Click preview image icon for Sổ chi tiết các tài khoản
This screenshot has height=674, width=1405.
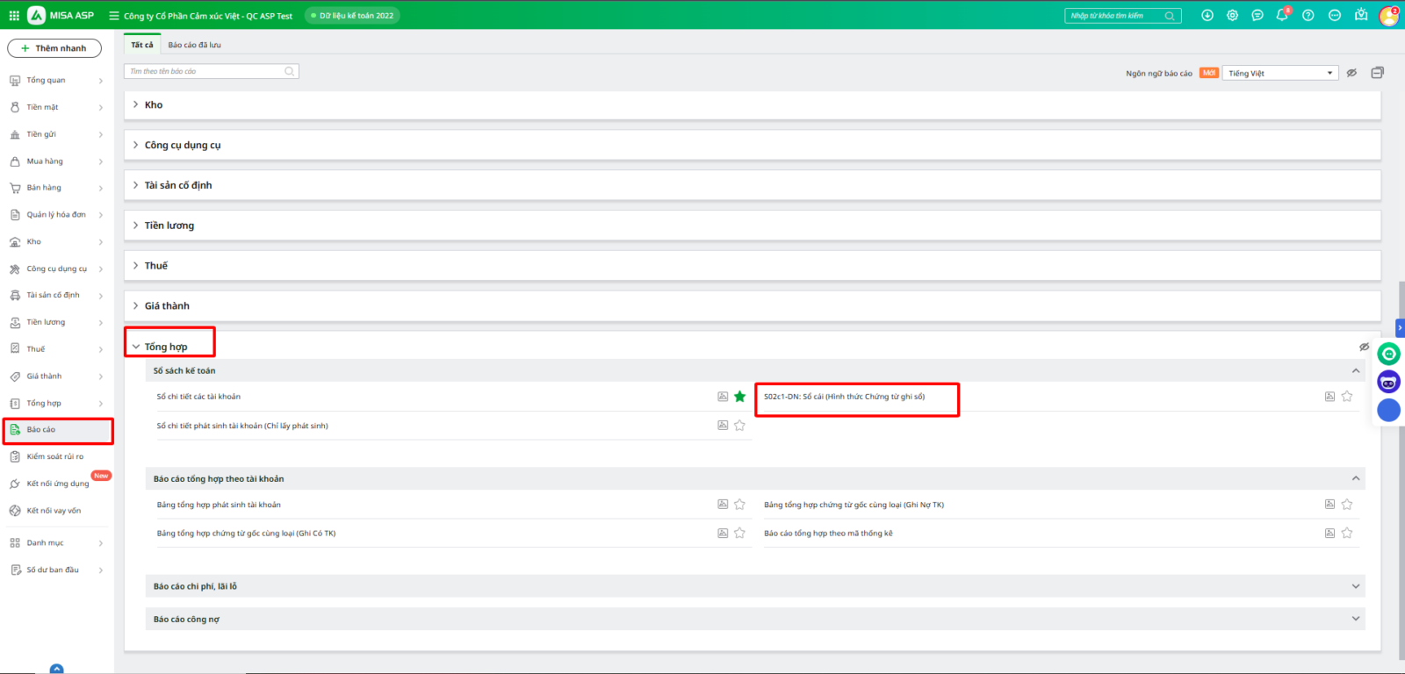[723, 397]
